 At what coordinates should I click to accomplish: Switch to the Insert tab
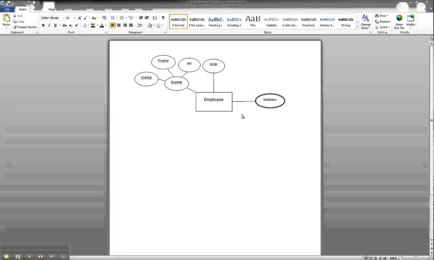click(x=38, y=9)
